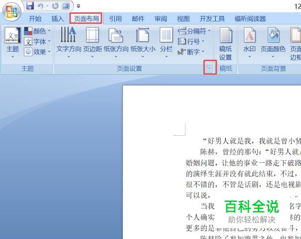Switch to the 插入 tab

[57, 19]
